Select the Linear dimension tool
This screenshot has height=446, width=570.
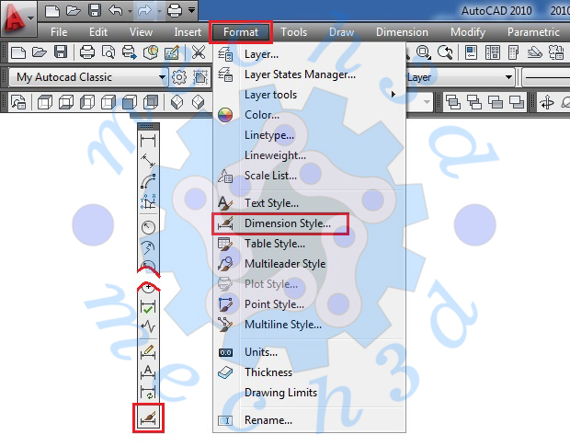[x=148, y=141]
